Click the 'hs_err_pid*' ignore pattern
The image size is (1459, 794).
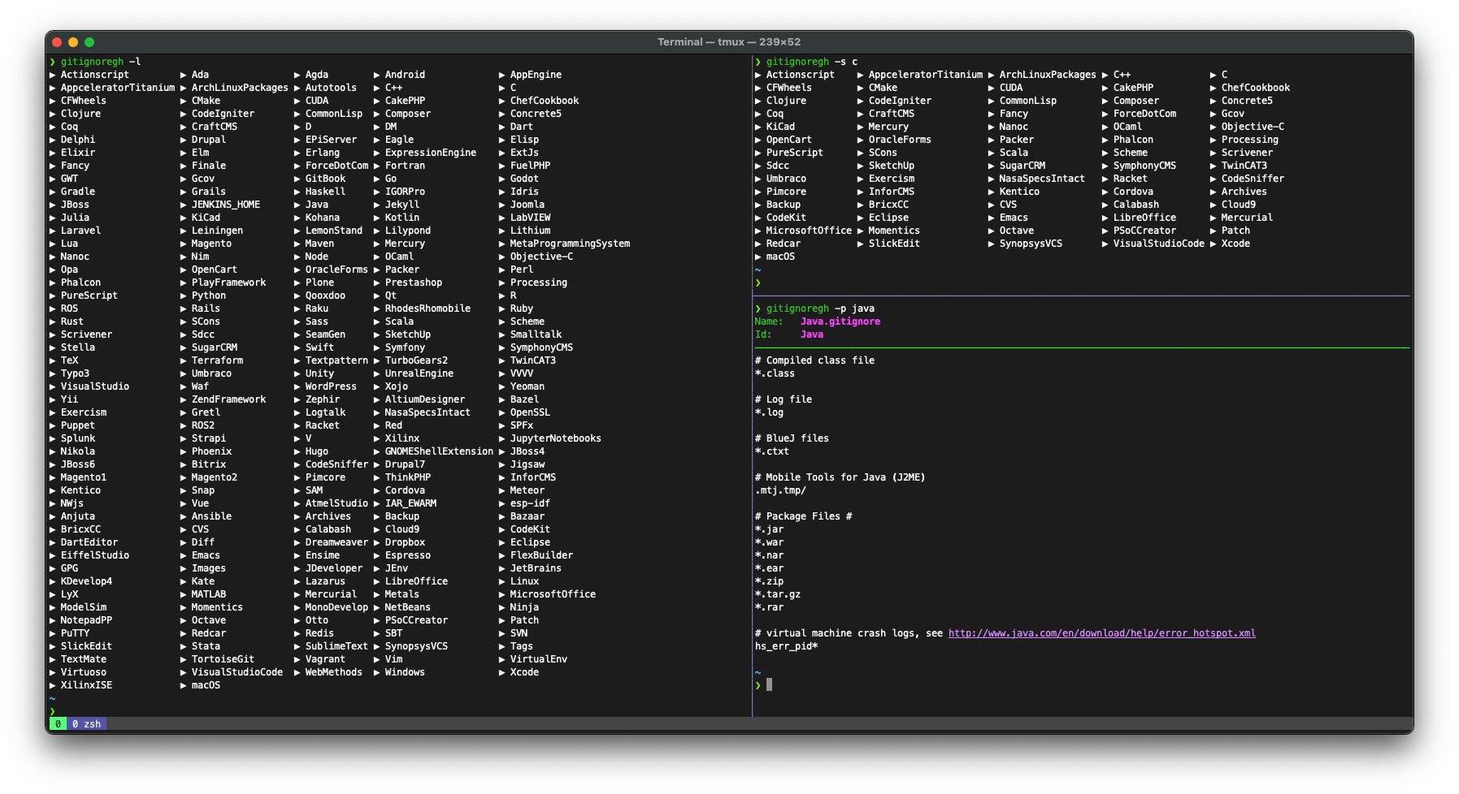786,646
